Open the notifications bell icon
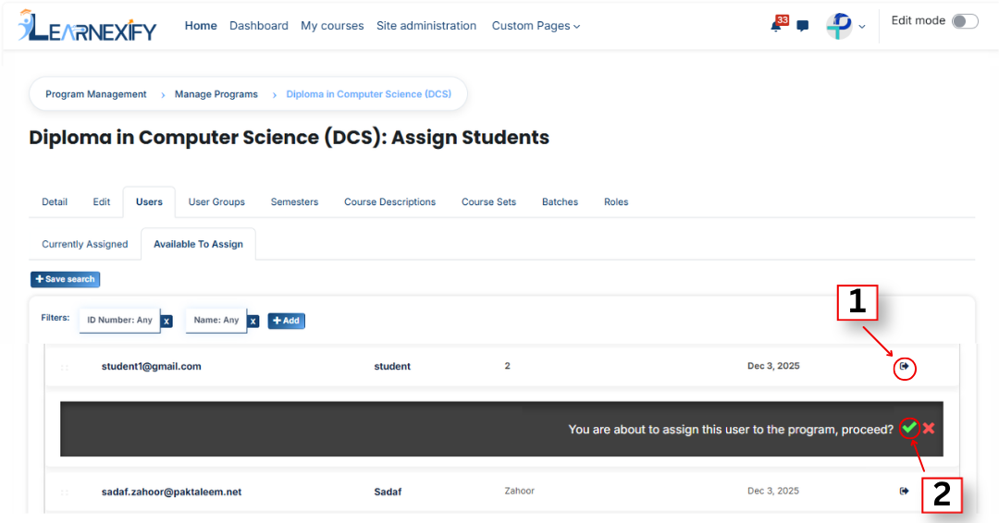 click(776, 26)
